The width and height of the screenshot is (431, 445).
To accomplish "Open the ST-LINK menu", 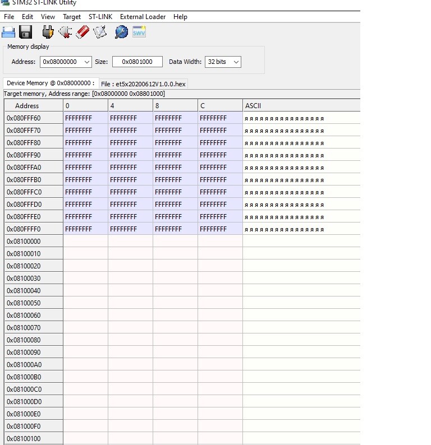I will [x=100, y=17].
